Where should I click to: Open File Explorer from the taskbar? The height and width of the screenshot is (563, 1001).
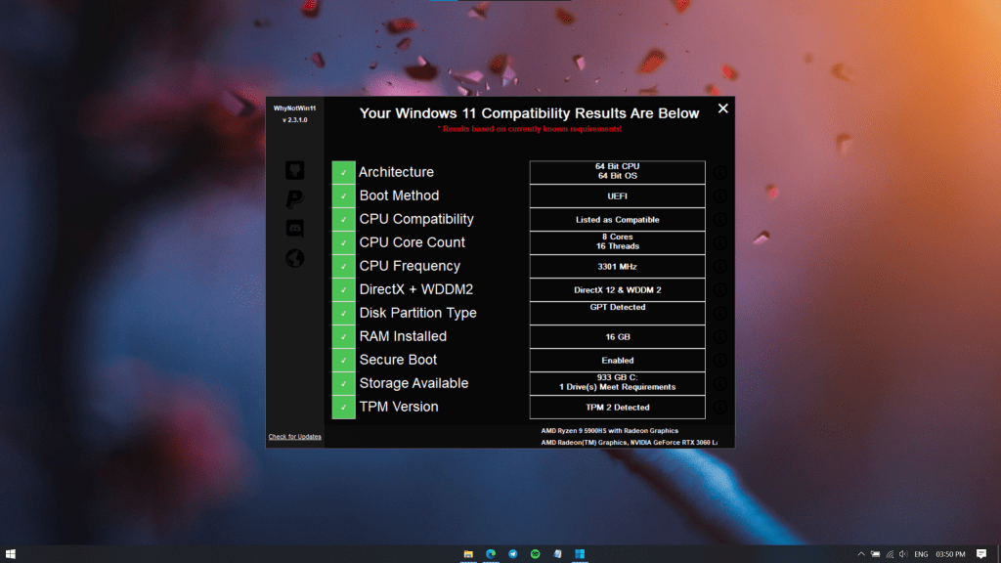pyautogui.click(x=468, y=554)
